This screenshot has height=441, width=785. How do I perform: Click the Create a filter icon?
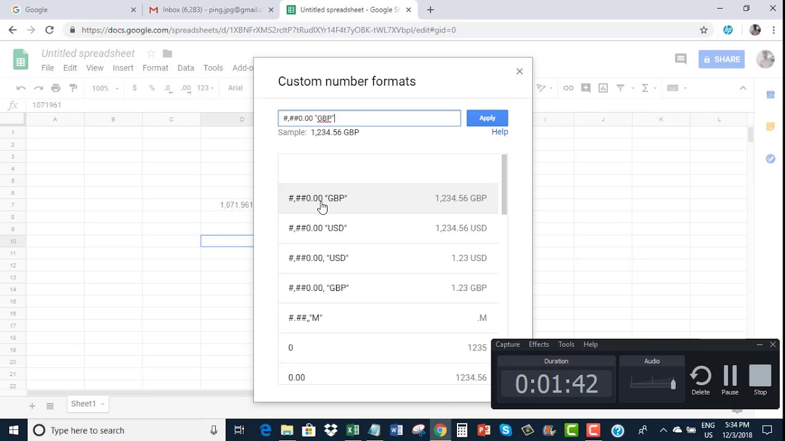click(620, 88)
